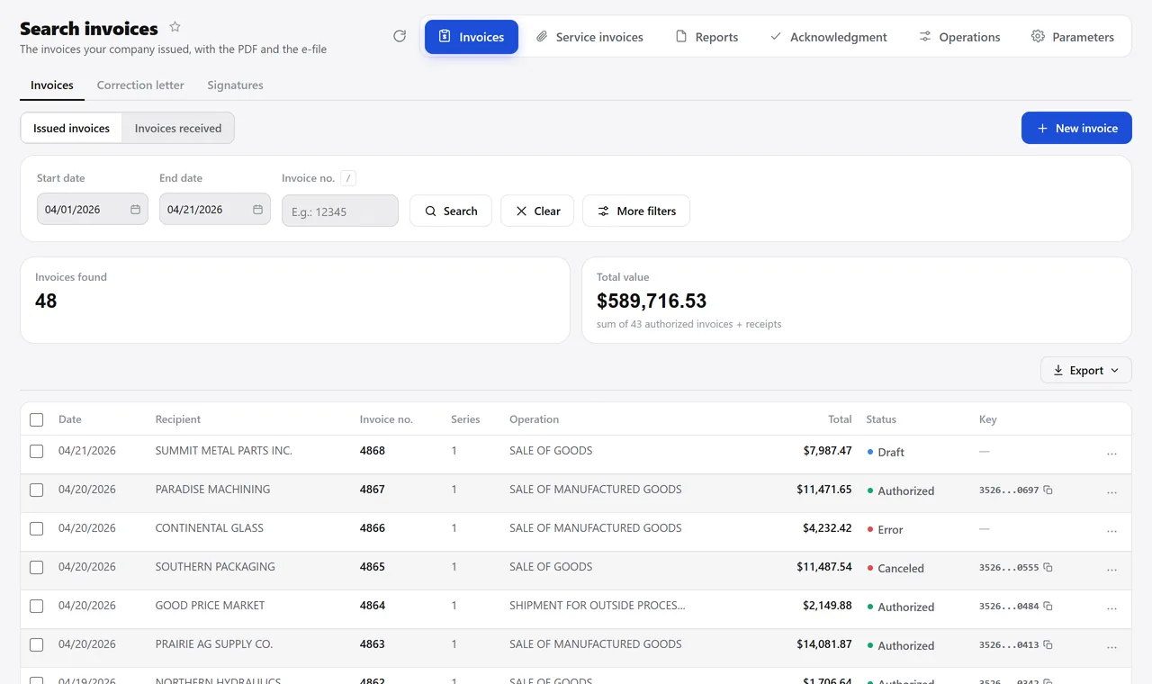Check the SOUTHERN PACKAGING row checkbox
The width and height of the screenshot is (1152, 684).
36,568
